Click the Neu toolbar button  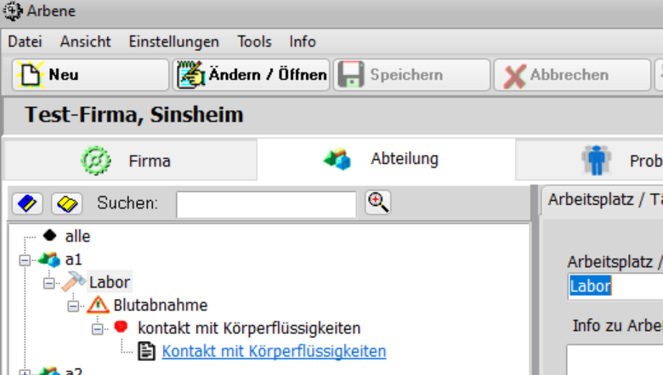[x=89, y=75]
